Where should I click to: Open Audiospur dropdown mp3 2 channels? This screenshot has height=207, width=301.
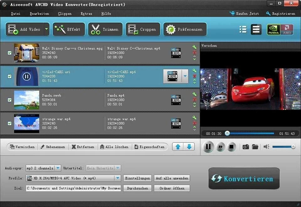click(43, 168)
